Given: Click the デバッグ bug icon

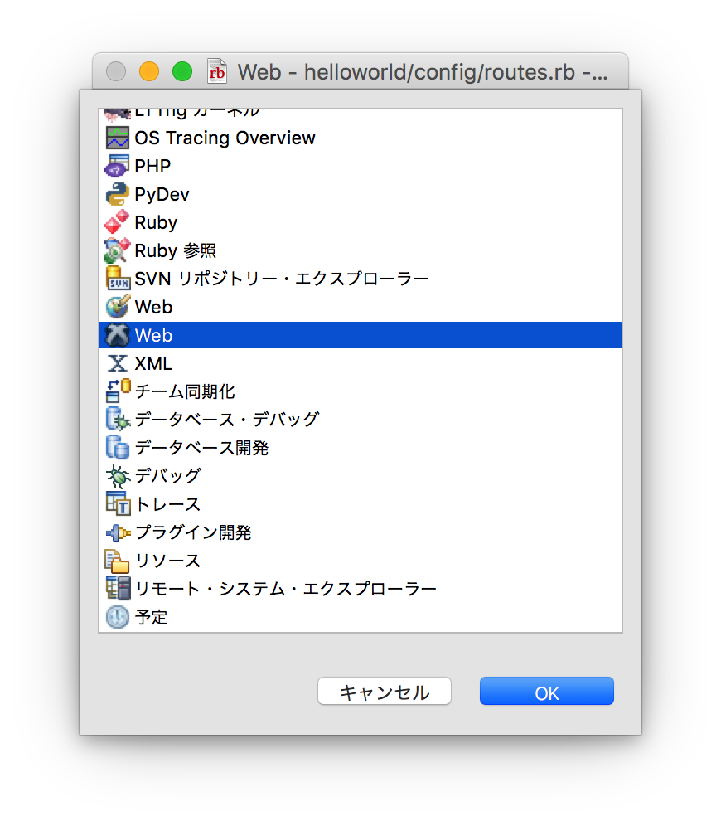Looking at the screenshot, I should click(x=117, y=477).
